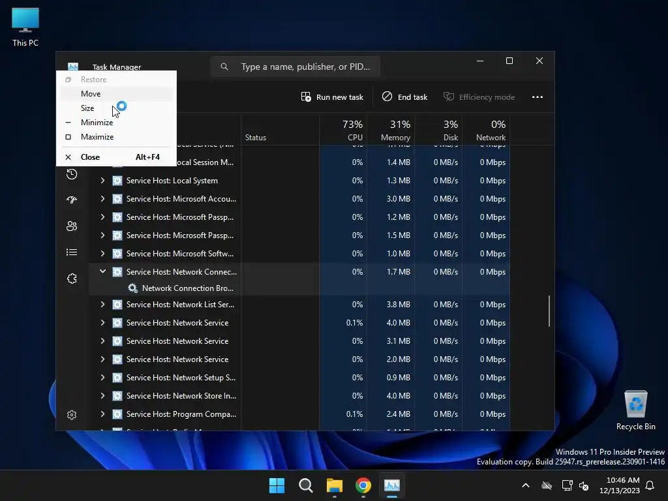Open the Users page icon in sidebar

pos(72,226)
